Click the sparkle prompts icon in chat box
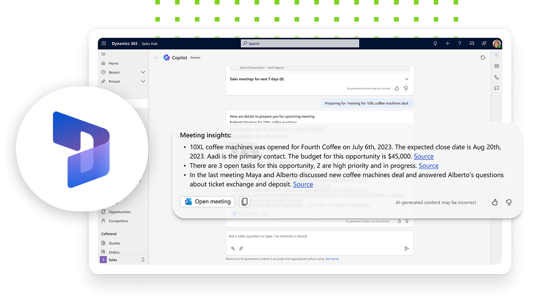 [x=233, y=249]
